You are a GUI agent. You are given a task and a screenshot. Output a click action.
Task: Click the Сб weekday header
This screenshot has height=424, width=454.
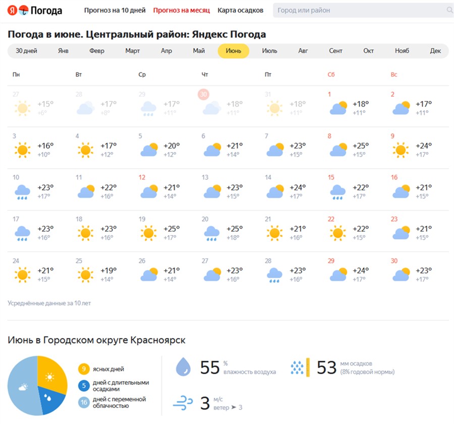click(x=331, y=75)
